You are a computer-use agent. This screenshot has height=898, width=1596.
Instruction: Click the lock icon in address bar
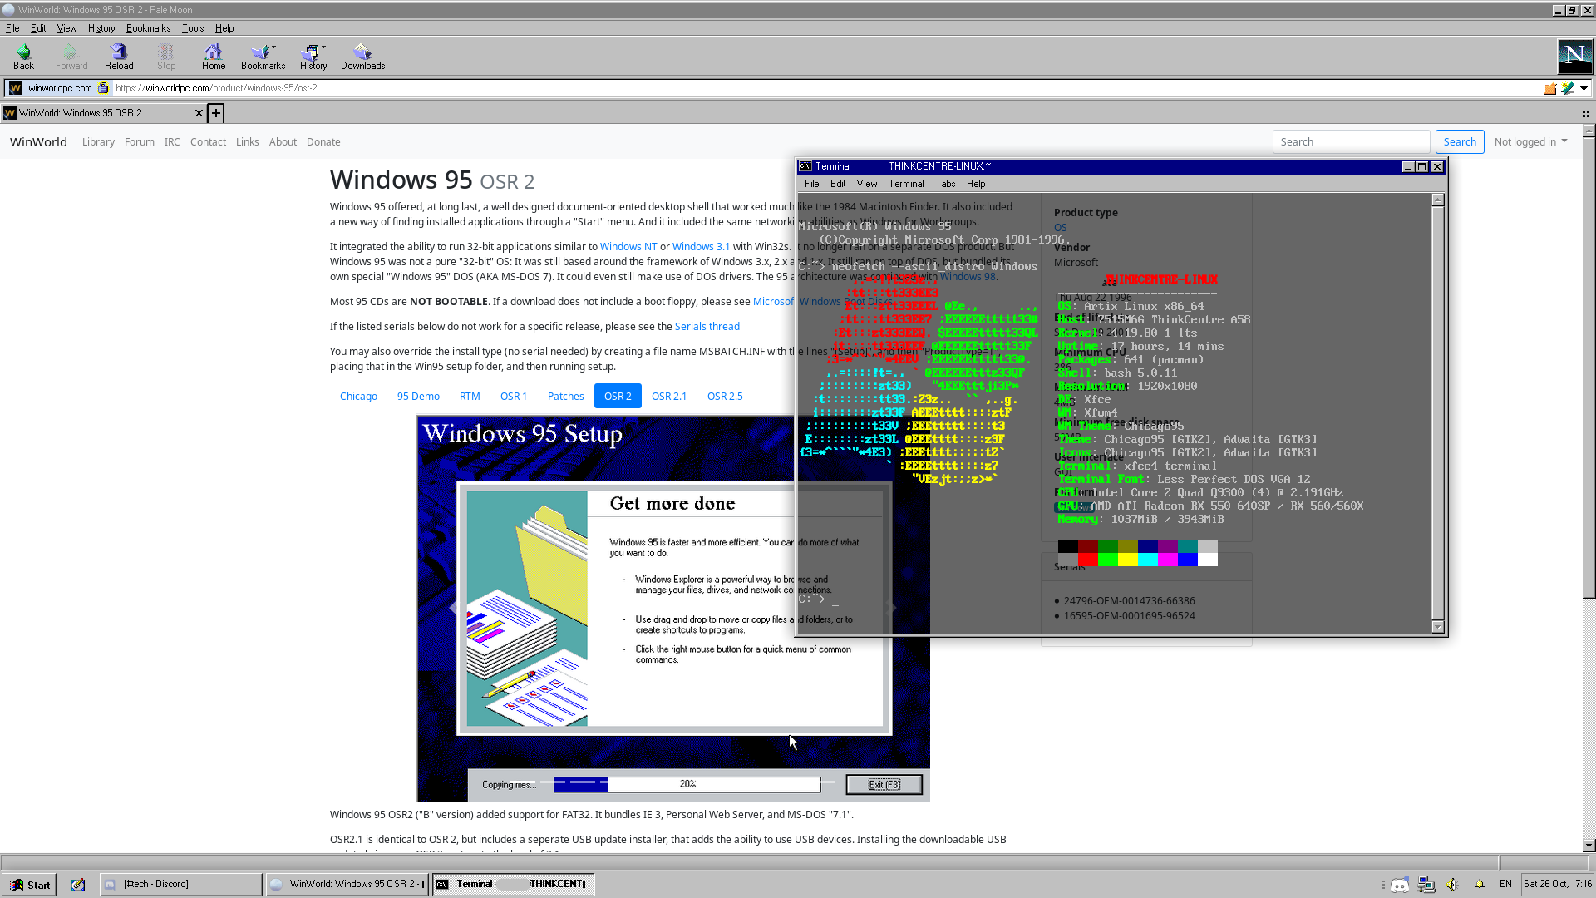tap(103, 88)
